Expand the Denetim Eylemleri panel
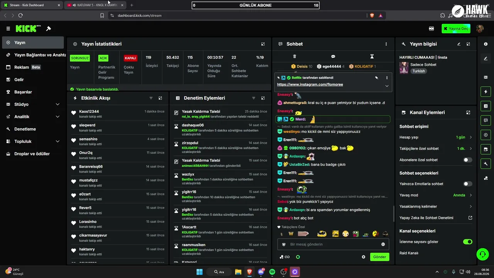The width and height of the screenshot is (494, 278). click(x=263, y=98)
